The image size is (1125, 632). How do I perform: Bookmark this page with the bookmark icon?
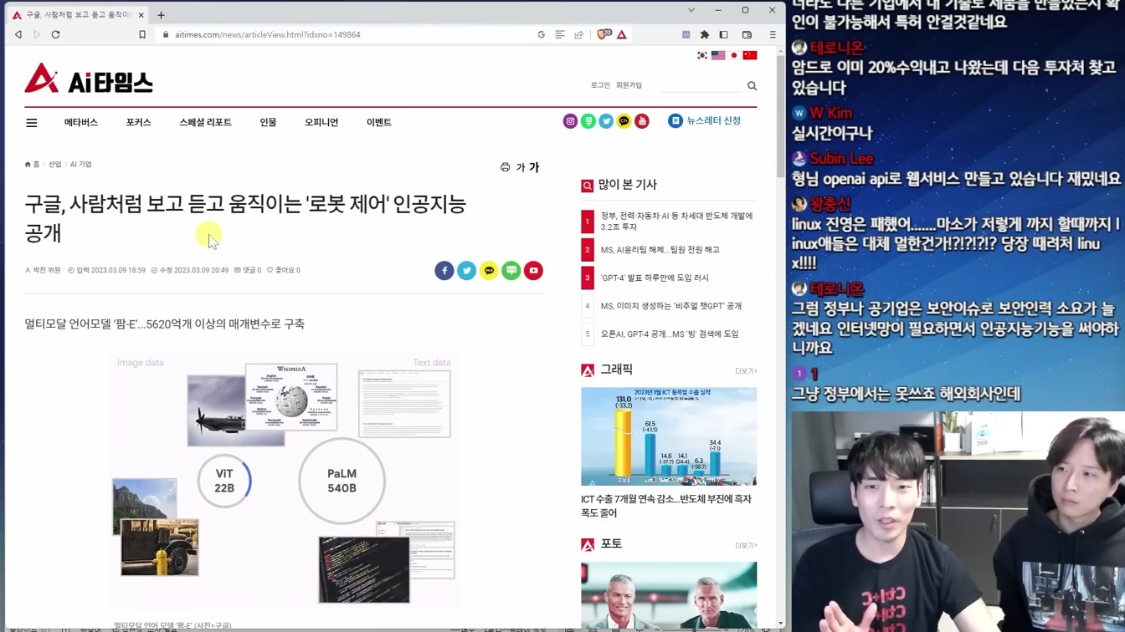pos(142,35)
